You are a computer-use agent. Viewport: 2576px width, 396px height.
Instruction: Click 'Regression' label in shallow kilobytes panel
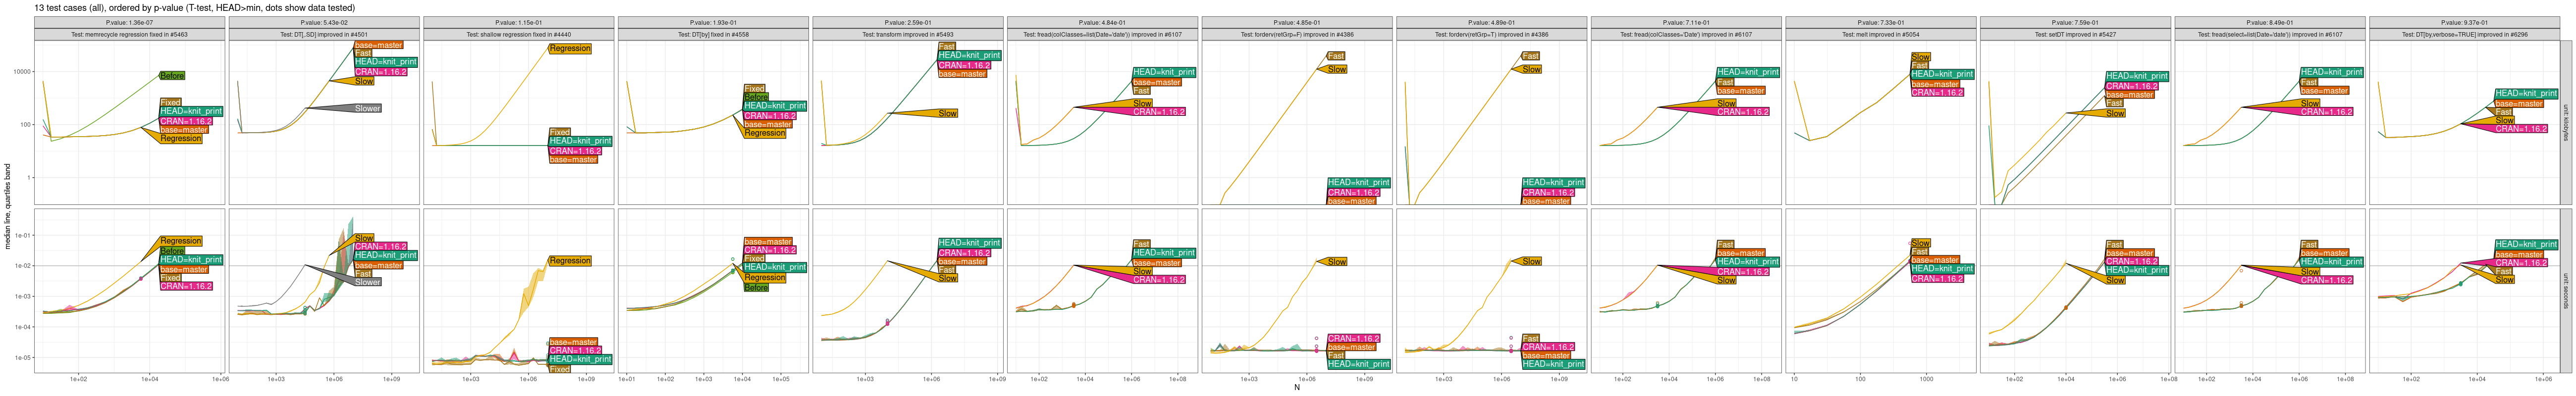[570, 49]
